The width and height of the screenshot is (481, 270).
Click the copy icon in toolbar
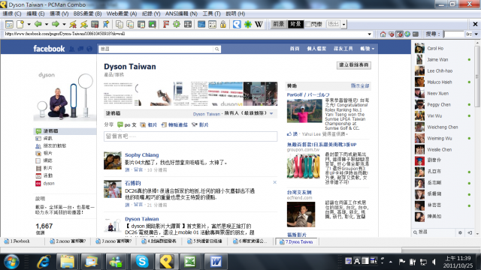[119, 24]
